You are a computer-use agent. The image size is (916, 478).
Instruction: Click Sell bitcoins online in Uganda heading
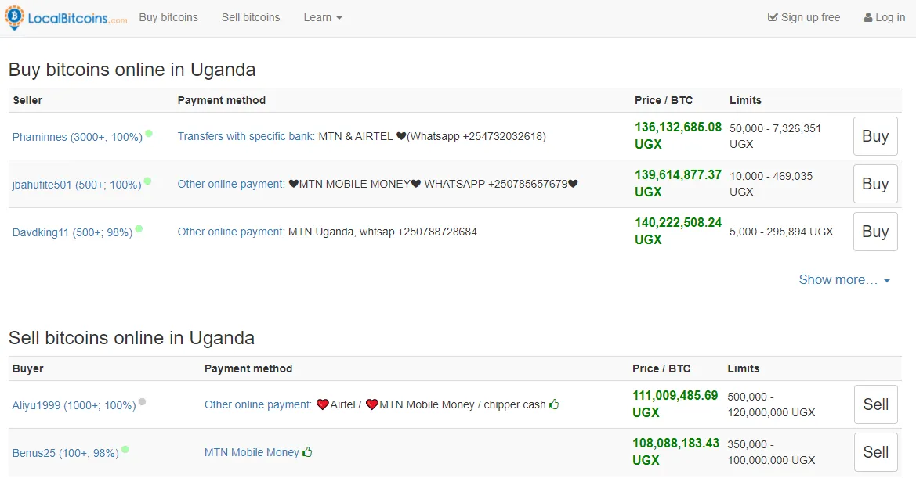(x=132, y=337)
